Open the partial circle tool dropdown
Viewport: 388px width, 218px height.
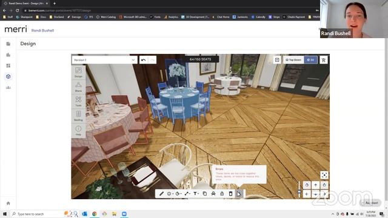coord(178,194)
